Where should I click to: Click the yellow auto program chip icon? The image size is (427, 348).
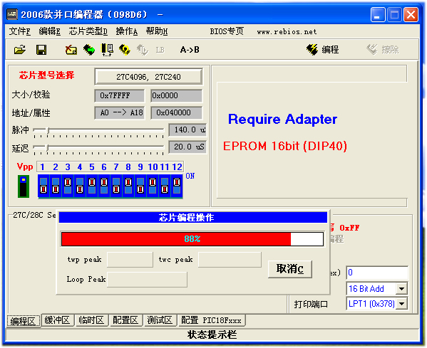pos(125,50)
